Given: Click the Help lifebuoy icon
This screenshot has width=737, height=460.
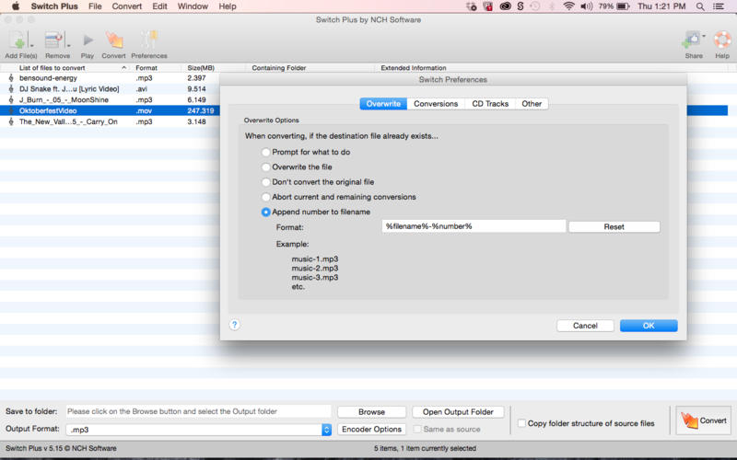Looking at the screenshot, I should pyautogui.click(x=722, y=40).
